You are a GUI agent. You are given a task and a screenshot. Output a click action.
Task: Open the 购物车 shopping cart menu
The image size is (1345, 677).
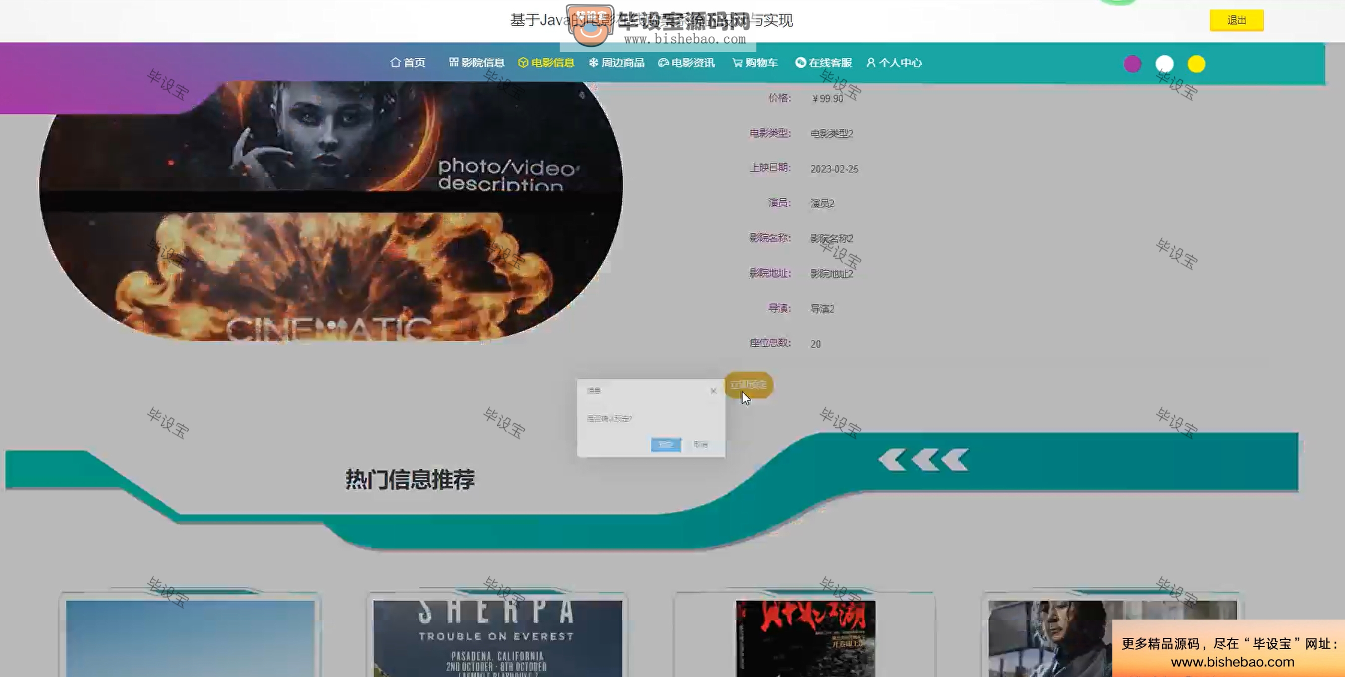tap(755, 62)
